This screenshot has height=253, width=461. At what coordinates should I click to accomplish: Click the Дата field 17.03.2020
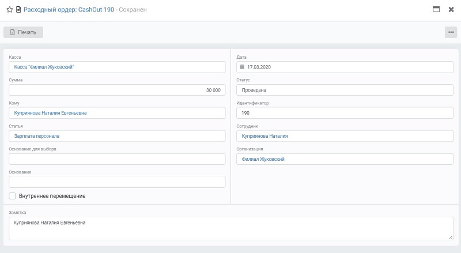[x=345, y=67]
